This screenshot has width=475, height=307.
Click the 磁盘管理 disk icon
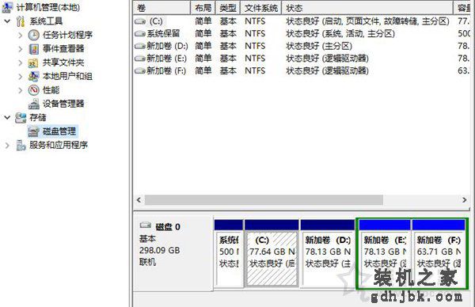[33, 131]
